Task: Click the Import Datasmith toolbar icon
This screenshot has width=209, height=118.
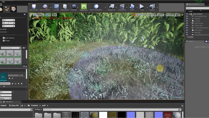Action: click(96, 7)
